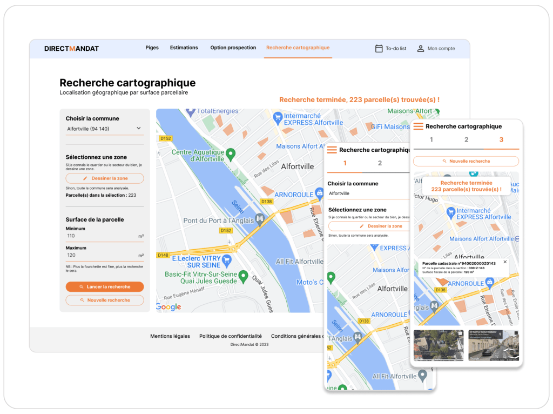Click Dessiner la zone in the desktop sidebar
The height and width of the screenshot is (414, 553).
[105, 178]
